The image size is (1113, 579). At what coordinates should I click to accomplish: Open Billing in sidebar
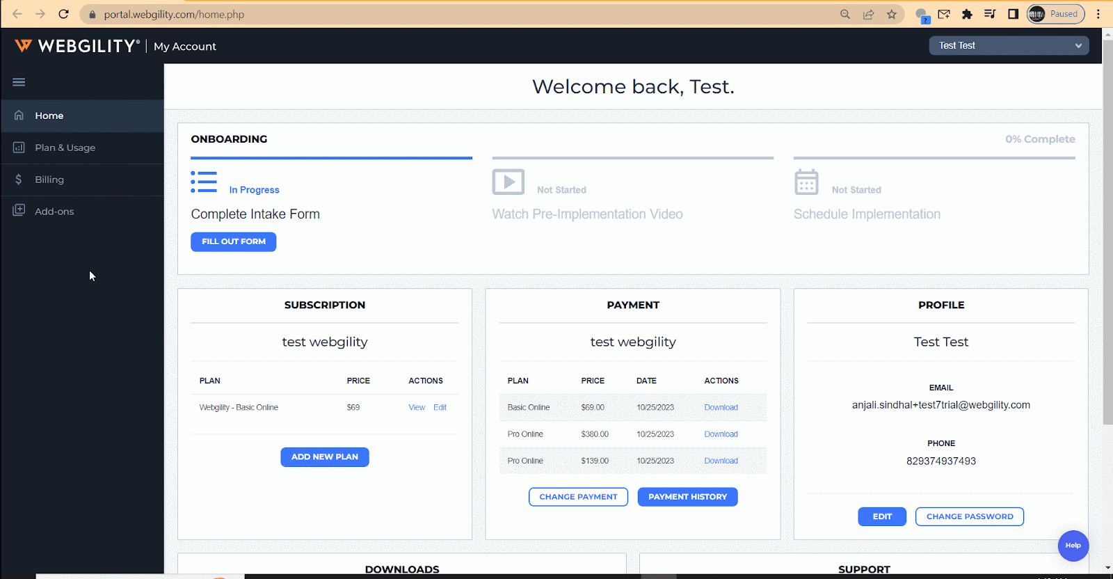pos(82,180)
